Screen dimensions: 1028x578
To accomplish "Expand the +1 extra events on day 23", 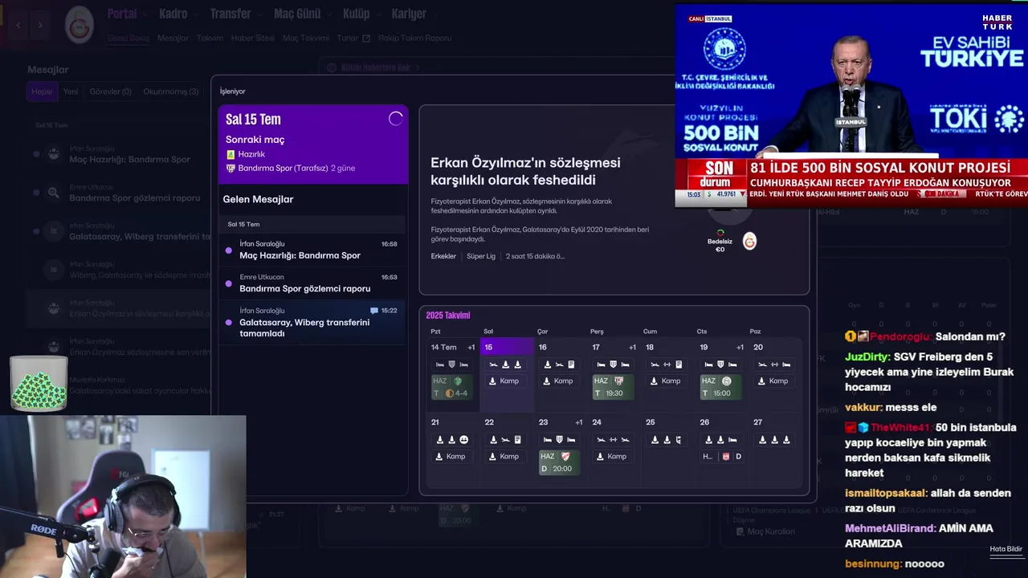I will (x=578, y=422).
